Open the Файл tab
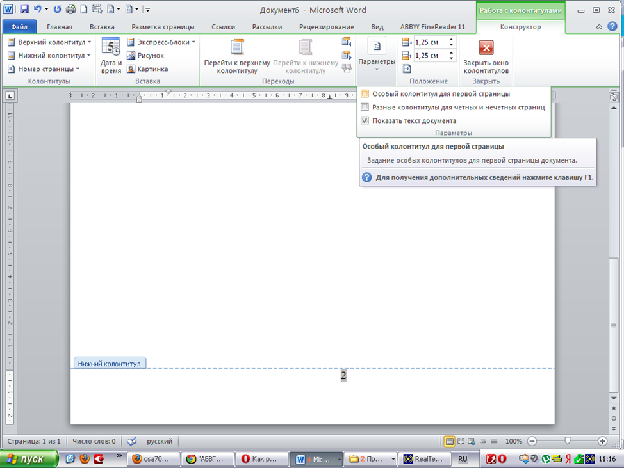 click(19, 27)
